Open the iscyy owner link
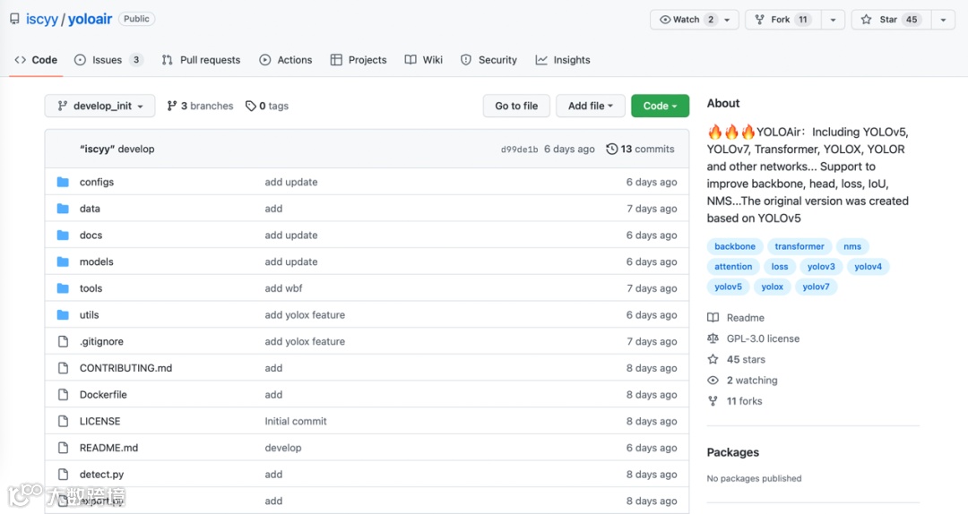968x514 pixels. click(42, 19)
